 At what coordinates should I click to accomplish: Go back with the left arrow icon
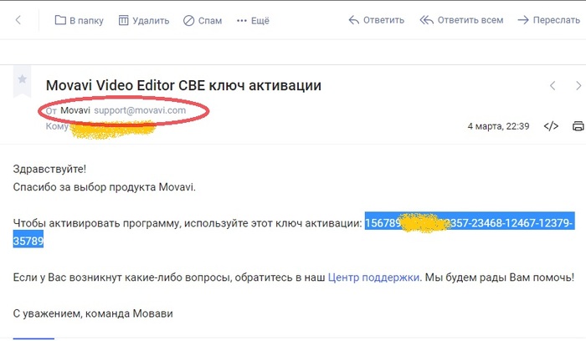18,20
